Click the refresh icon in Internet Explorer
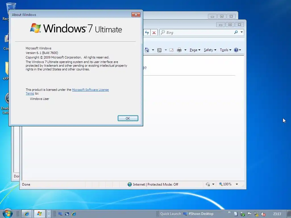Viewport: 291px width, 218px height. click(x=147, y=33)
